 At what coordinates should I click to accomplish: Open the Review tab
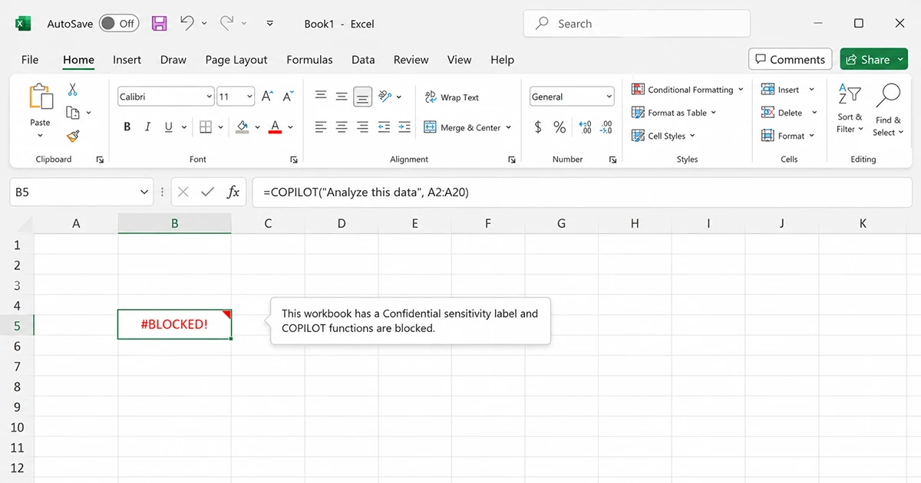point(411,60)
